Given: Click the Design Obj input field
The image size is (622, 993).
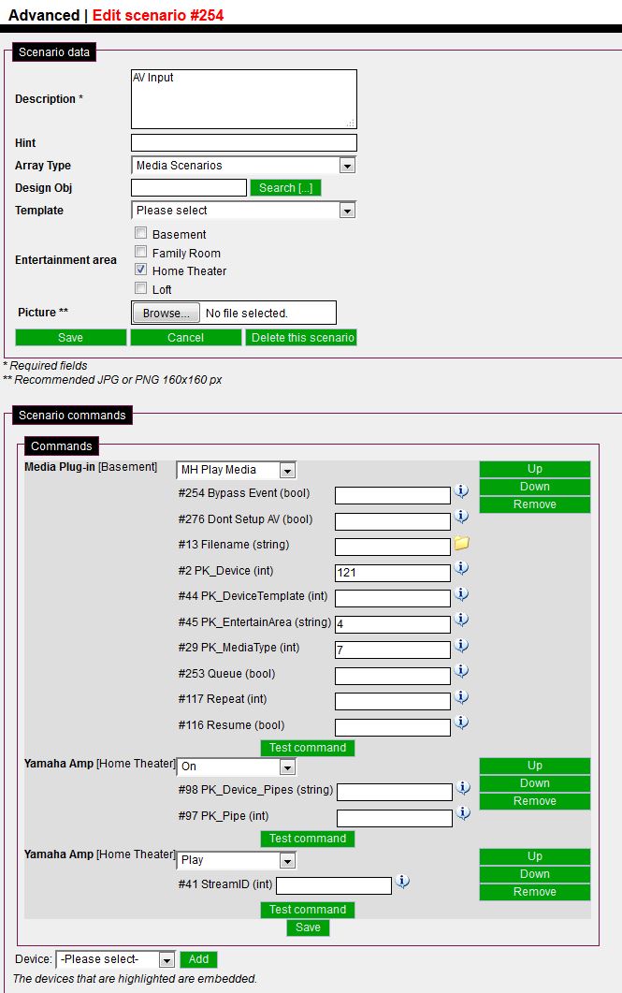Looking at the screenshot, I should pyautogui.click(x=189, y=188).
